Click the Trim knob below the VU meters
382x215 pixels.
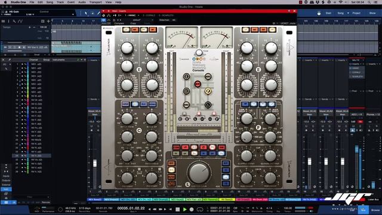coord(199,53)
